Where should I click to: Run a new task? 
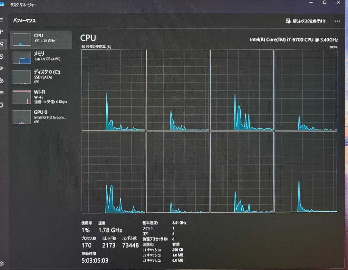tap(305, 21)
